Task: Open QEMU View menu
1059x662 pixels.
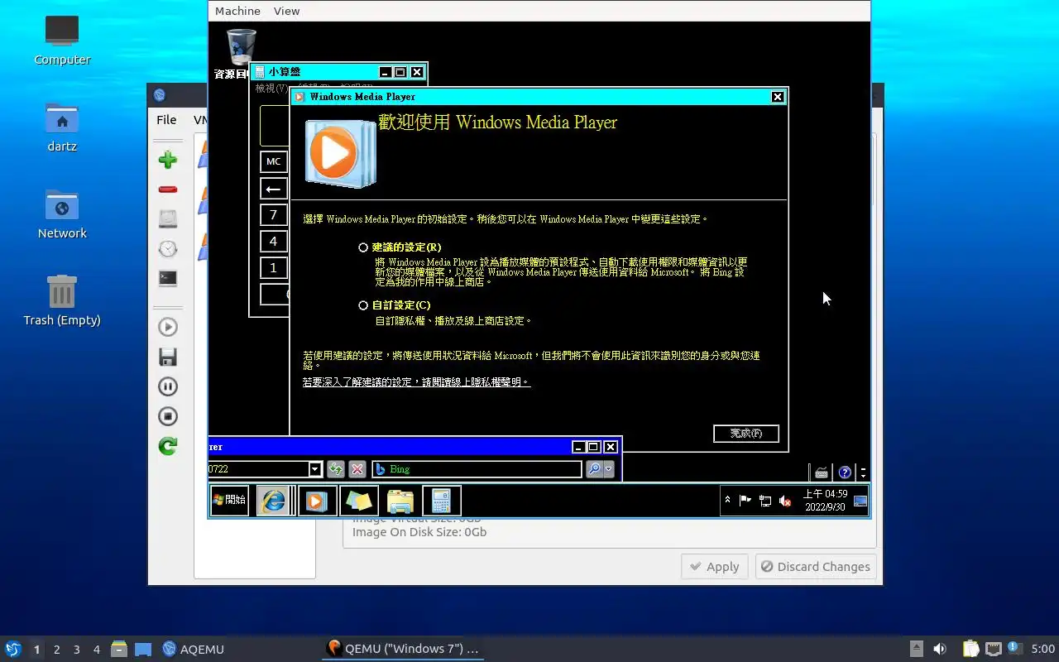Action: pyautogui.click(x=287, y=11)
